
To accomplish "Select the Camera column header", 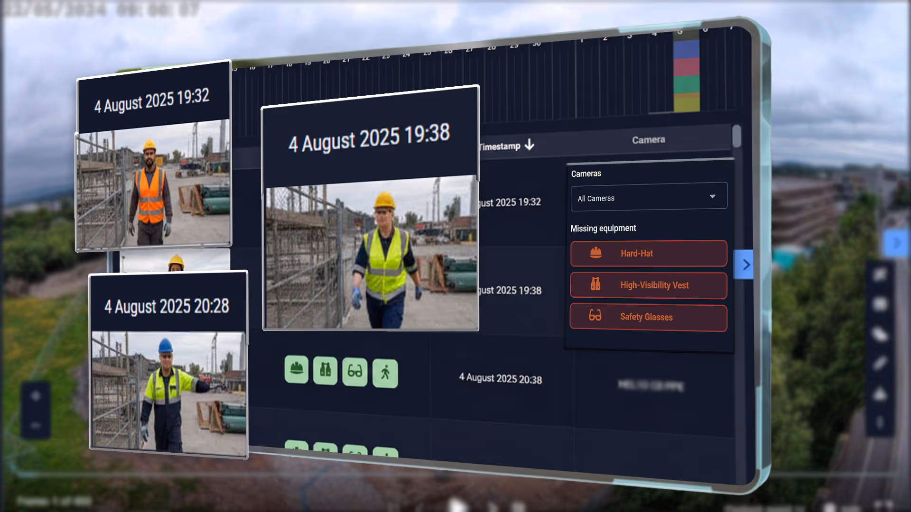I will pos(648,140).
